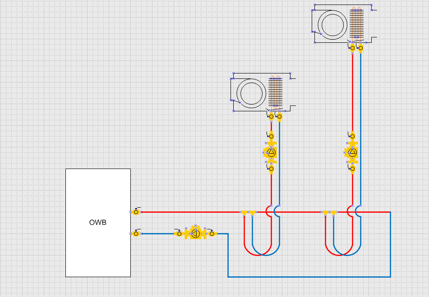The height and width of the screenshot is (297, 429).
Task: Click the valve below the right riser pump
Action: [x=352, y=169]
